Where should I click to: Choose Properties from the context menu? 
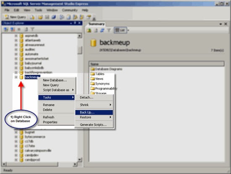(x=50, y=122)
